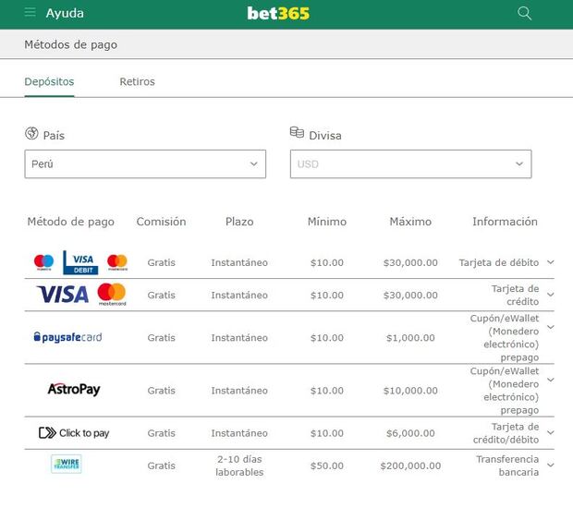Click the AstroPay logo
The height and width of the screenshot is (508, 573).
click(x=74, y=390)
